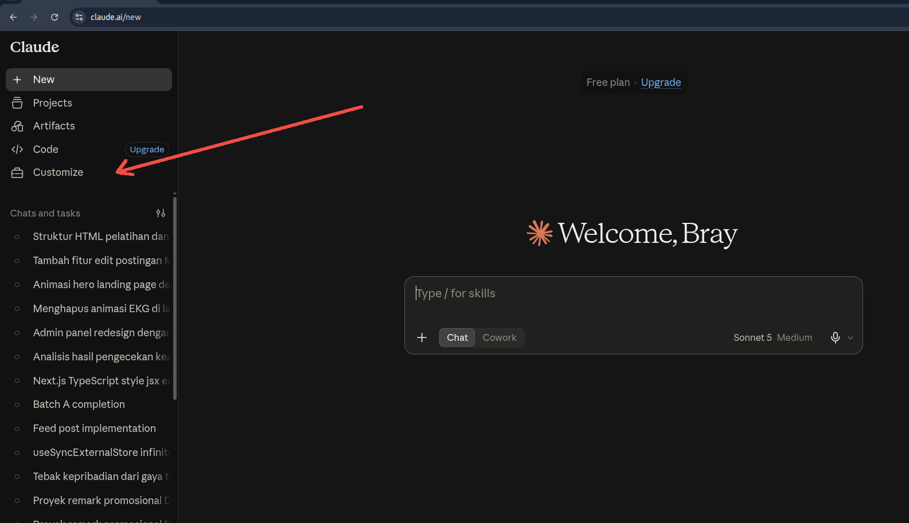909x523 pixels.
Task: Click the Upgrade badge beside Code
Action: pyautogui.click(x=147, y=150)
